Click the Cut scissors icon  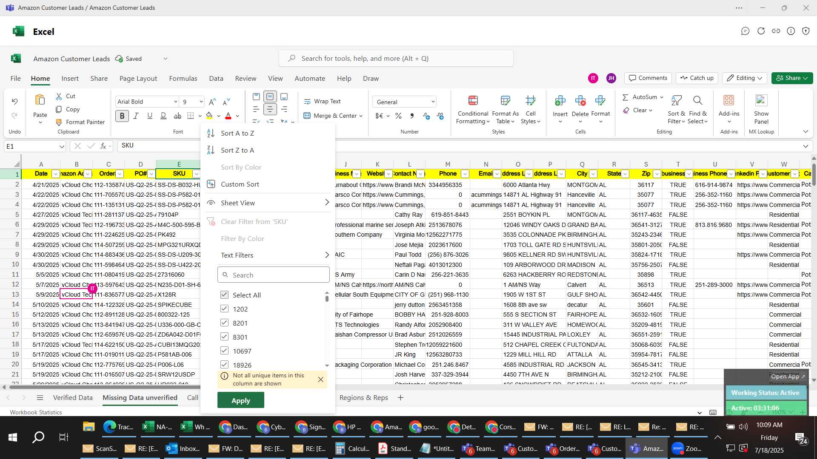(x=59, y=96)
